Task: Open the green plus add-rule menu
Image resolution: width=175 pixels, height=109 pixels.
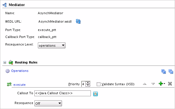Action: pyautogui.click(x=162, y=83)
